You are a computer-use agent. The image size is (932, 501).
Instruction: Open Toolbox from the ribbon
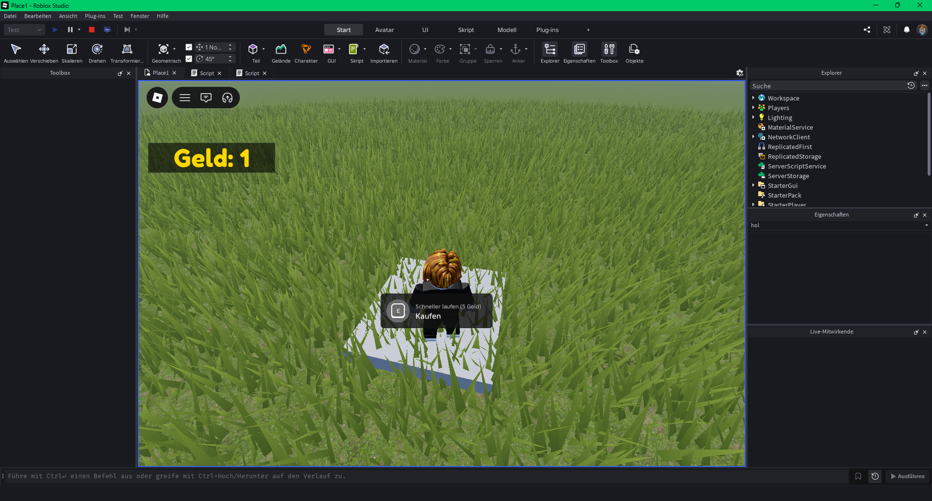(609, 53)
